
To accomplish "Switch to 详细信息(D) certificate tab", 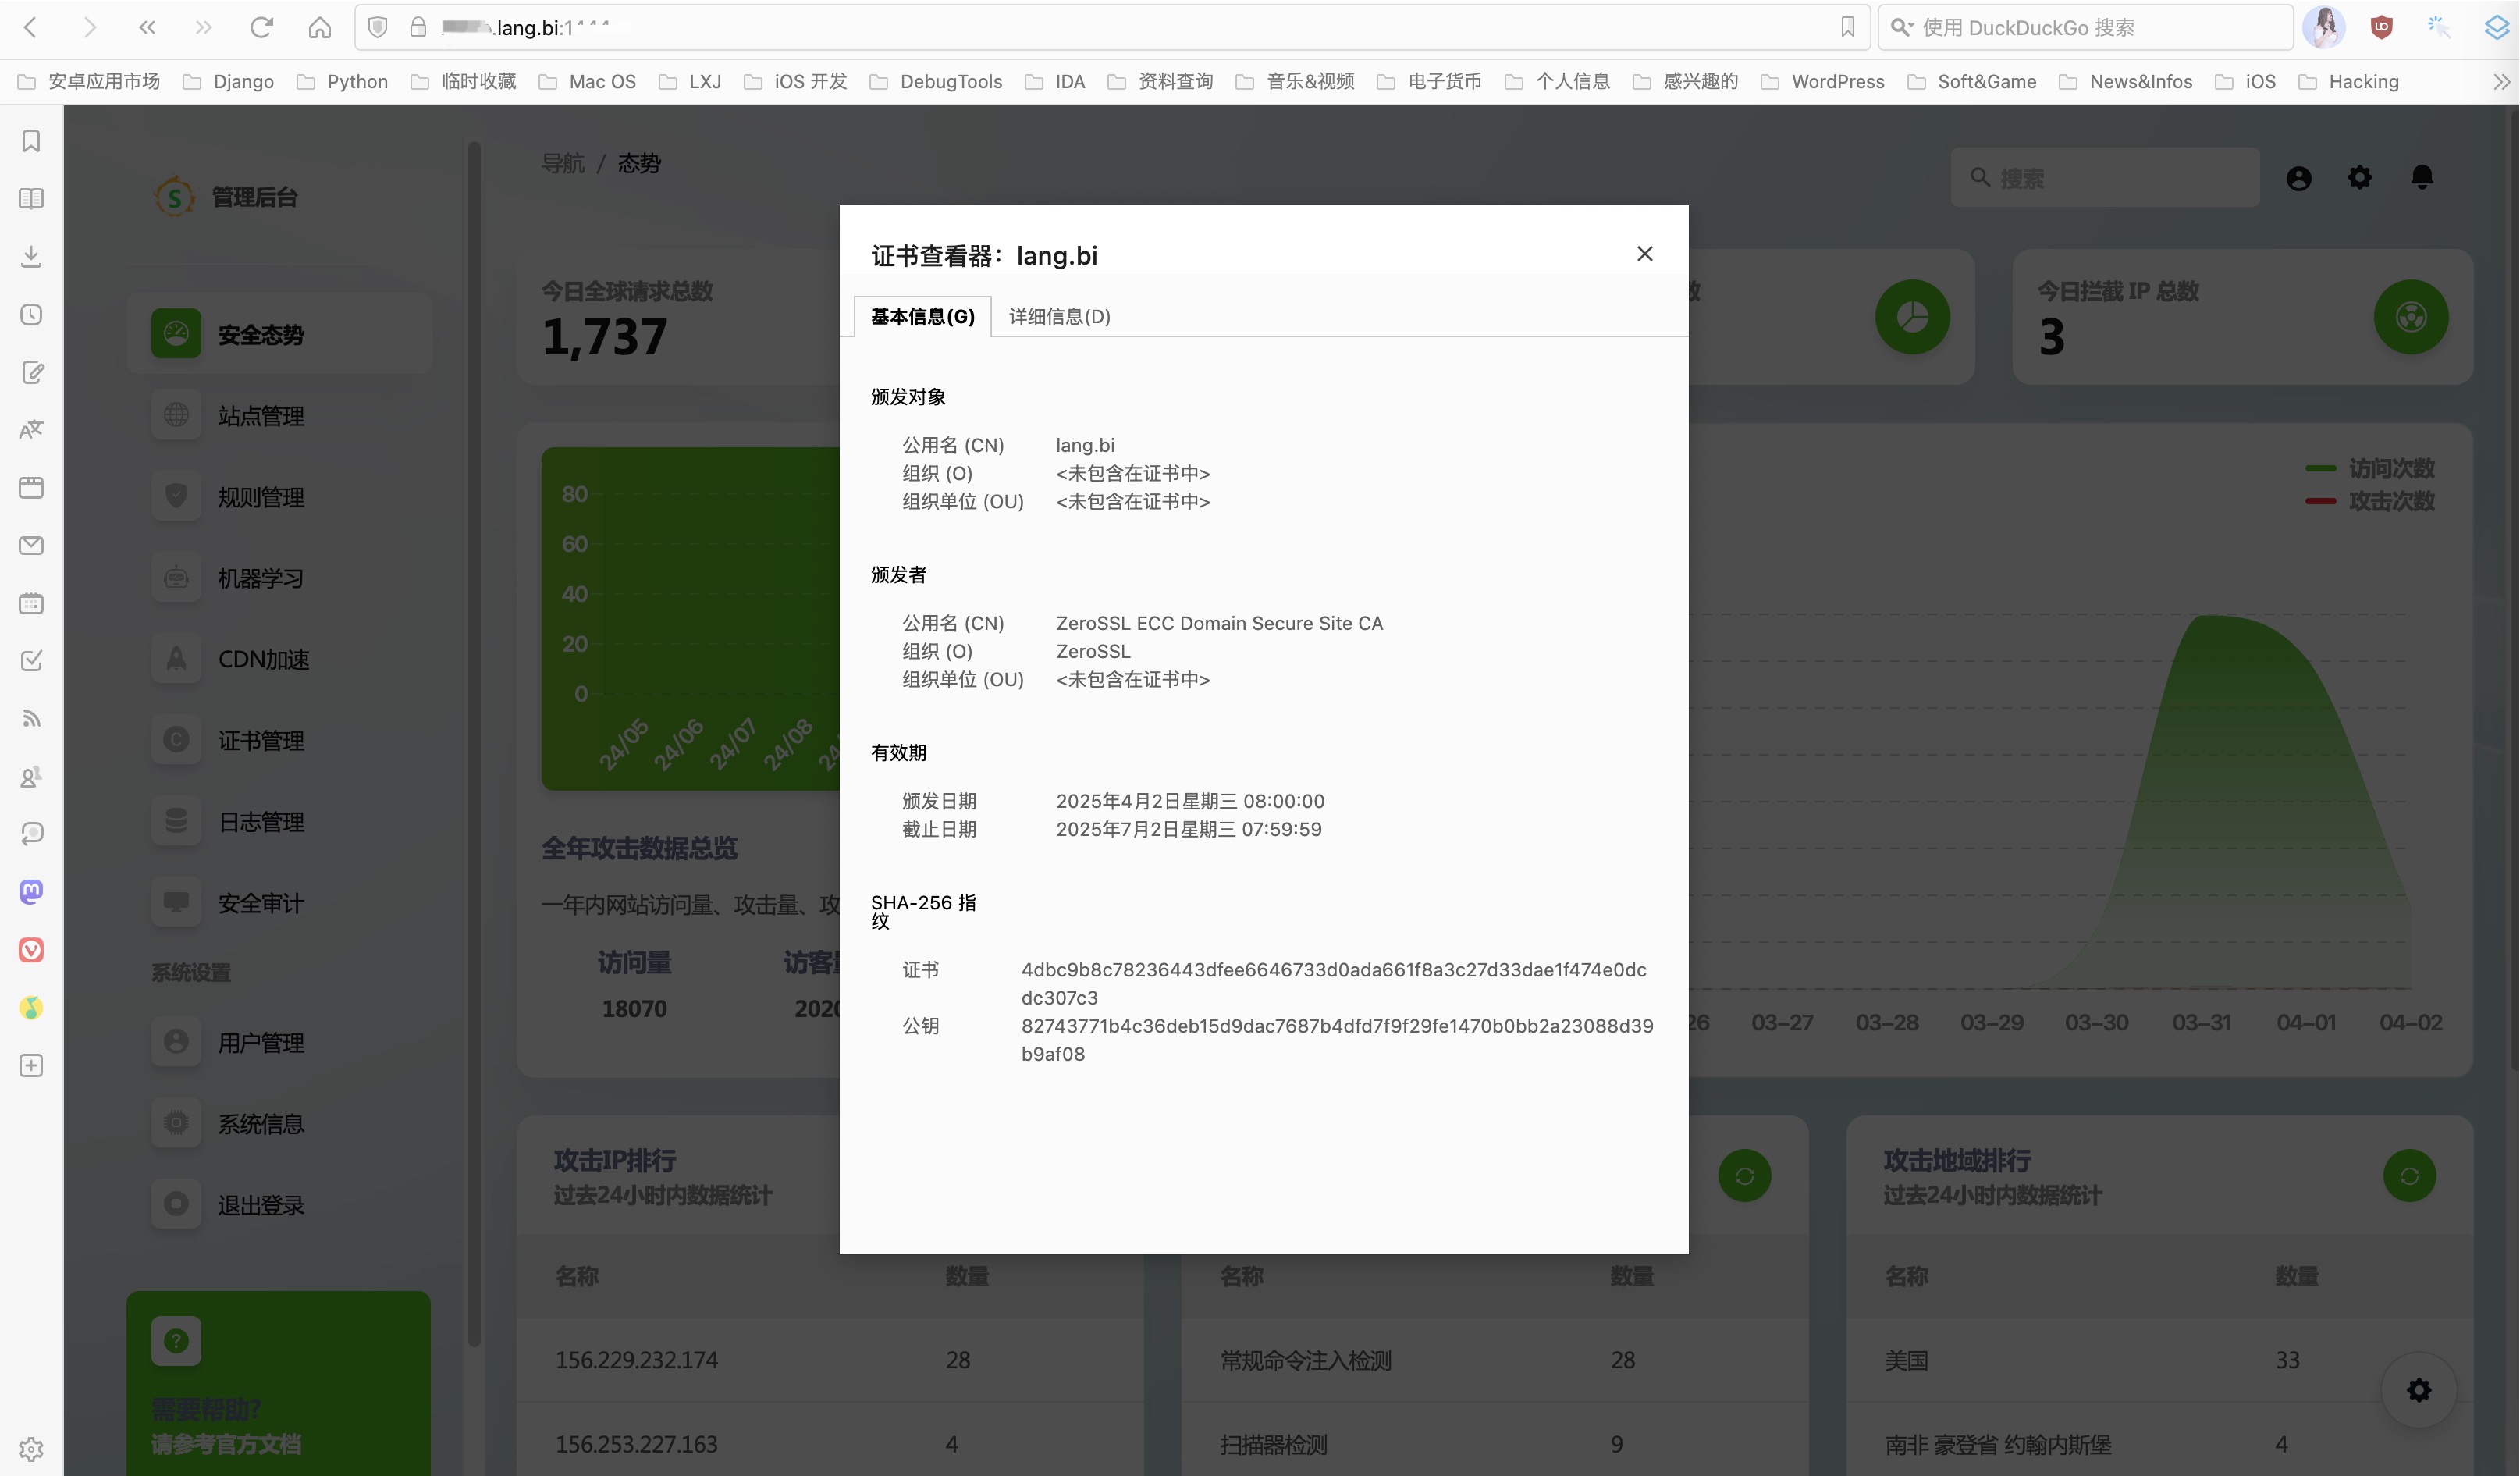I will [1059, 317].
